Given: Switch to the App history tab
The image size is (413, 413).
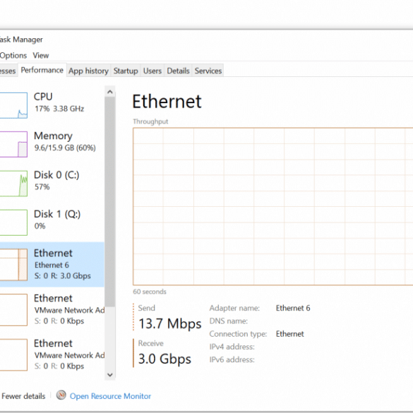Looking at the screenshot, I should [88, 71].
